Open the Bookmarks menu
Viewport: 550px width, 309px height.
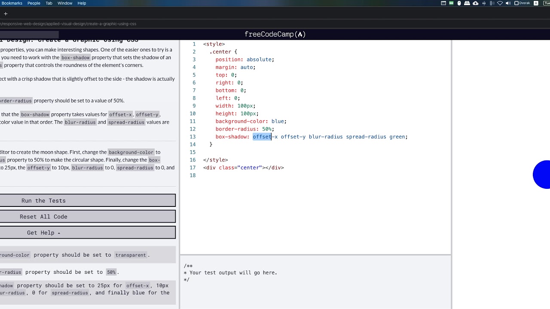[x=12, y=3]
